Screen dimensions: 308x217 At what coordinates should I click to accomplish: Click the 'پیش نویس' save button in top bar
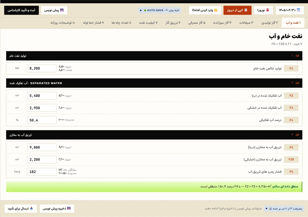coord(54,10)
